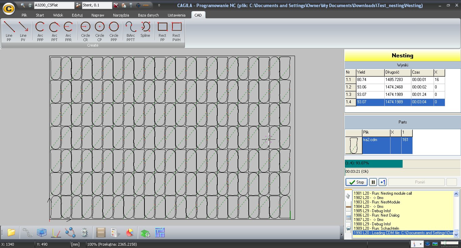This screenshot has width=461, height=248.
Task: Select nesting result row 1.1
Action: pyautogui.click(x=395, y=80)
